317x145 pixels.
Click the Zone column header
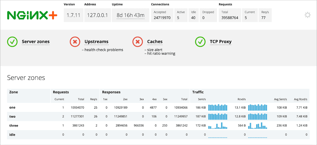pyautogui.click(x=14, y=92)
